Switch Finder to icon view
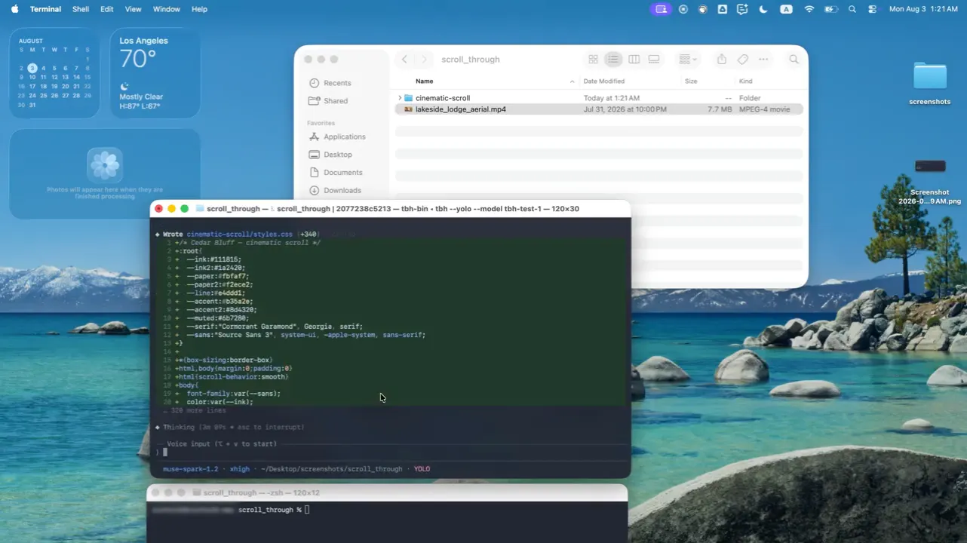 (593, 60)
